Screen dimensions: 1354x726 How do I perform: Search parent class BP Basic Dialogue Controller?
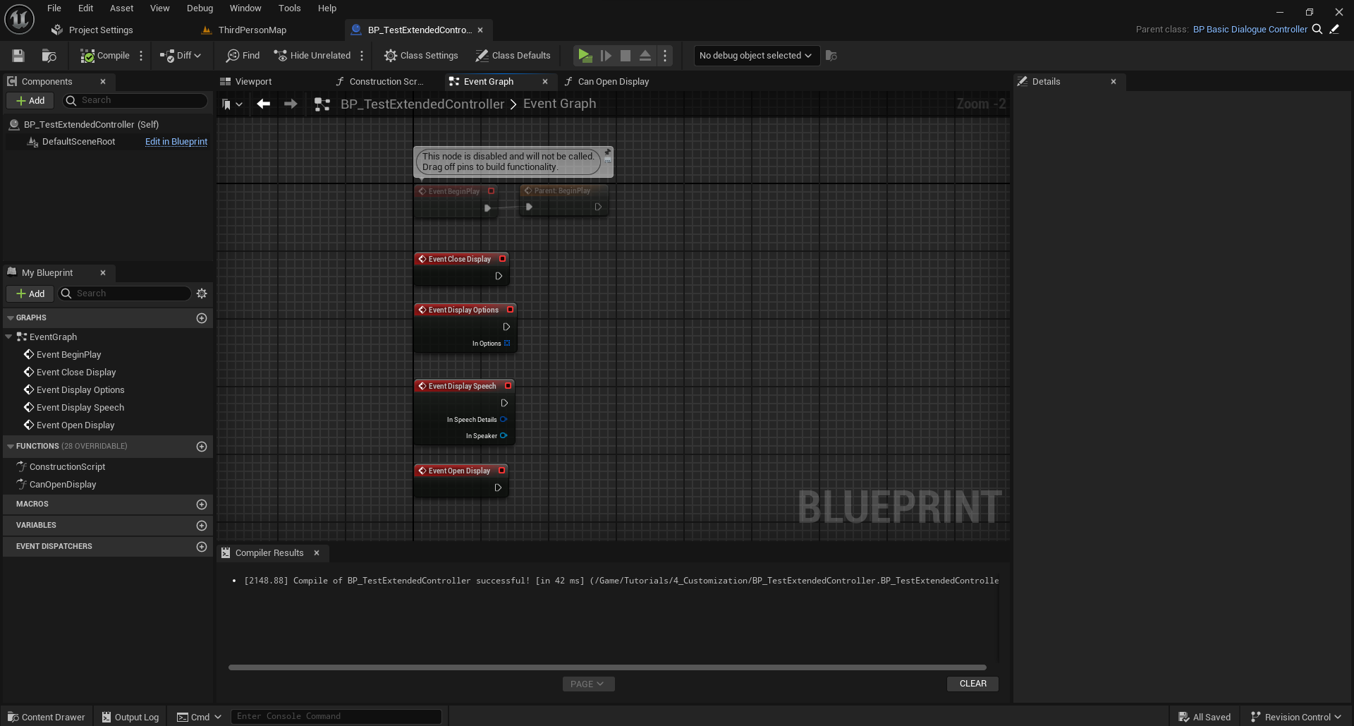[1317, 30]
